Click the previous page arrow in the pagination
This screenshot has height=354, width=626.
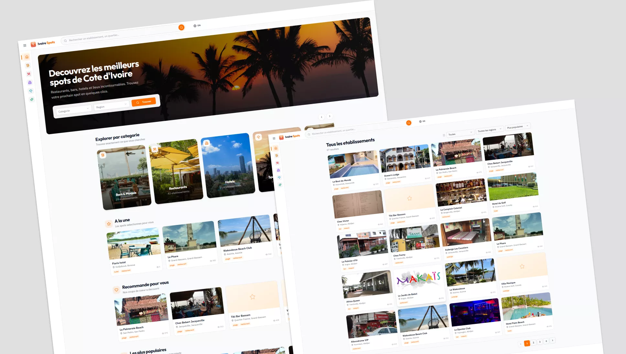click(x=521, y=344)
